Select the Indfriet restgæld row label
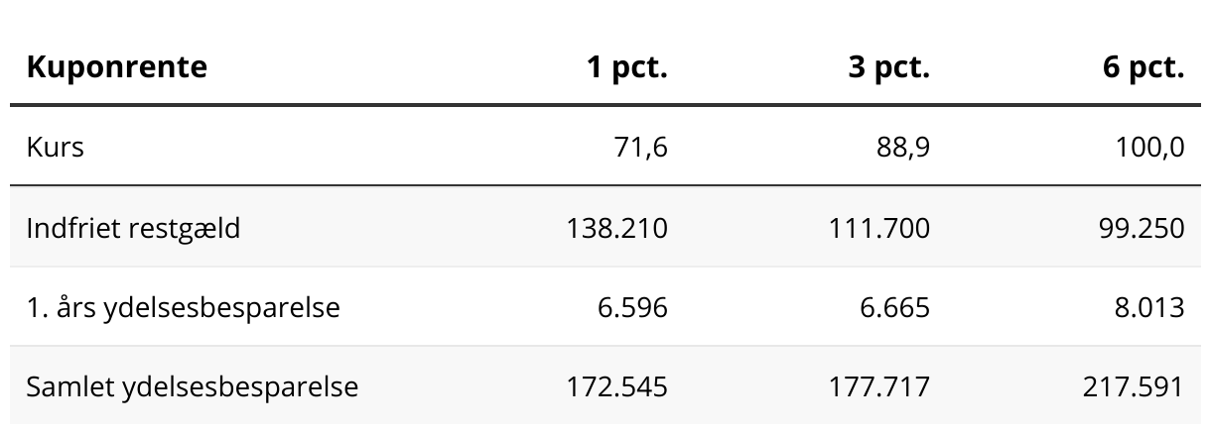Image resolution: width=1211 pixels, height=434 pixels. click(x=133, y=228)
